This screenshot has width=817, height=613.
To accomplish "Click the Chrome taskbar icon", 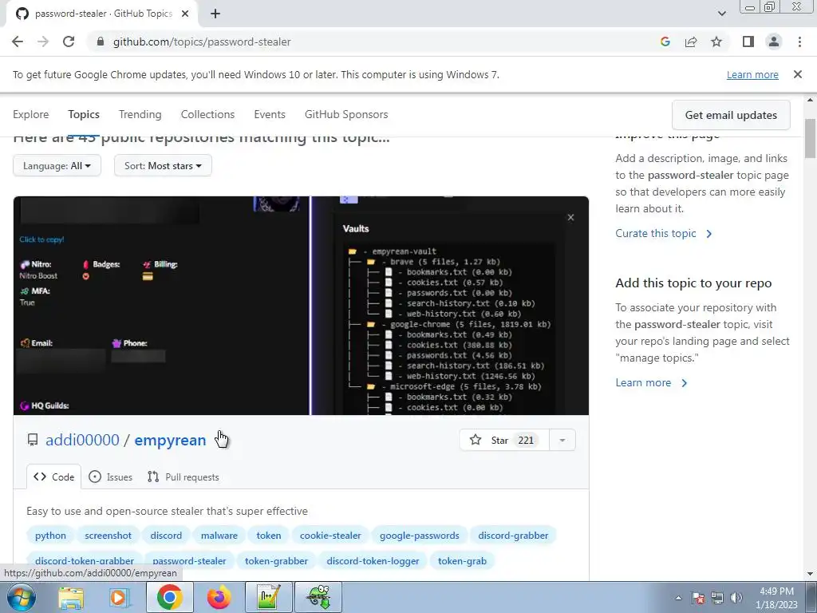I will tap(169, 597).
